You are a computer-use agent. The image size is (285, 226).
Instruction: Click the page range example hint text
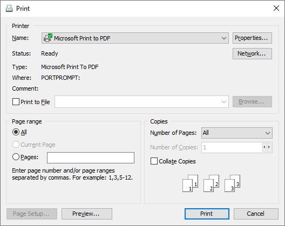[x=72, y=174]
